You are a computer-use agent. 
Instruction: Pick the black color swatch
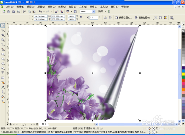point(183,34)
